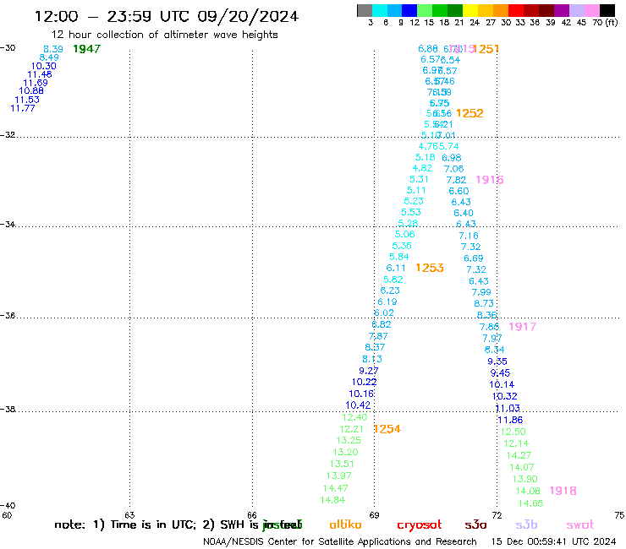The image size is (626, 549).
Task: Click the '15 Dec 00:59:41 UTC 2024' timestamp
Action: tap(554, 541)
